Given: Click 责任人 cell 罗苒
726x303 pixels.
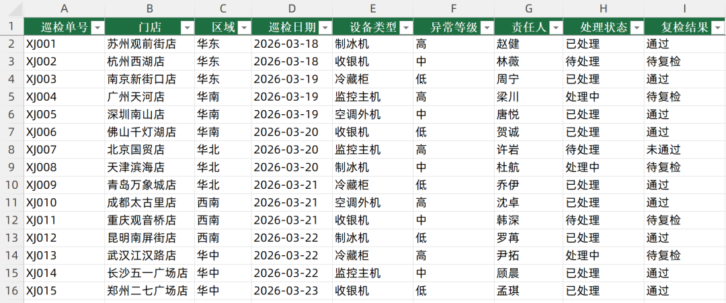Looking at the screenshot, I should 529,238.
